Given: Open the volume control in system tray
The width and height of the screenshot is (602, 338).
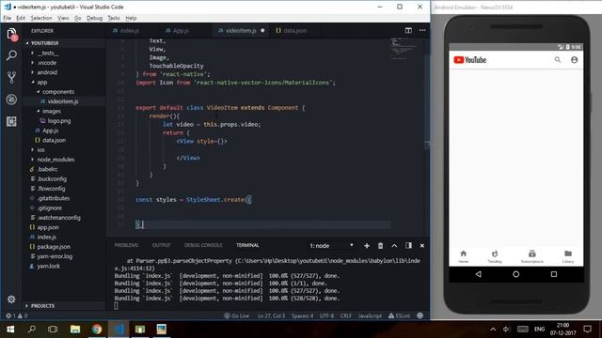Looking at the screenshot, I should [x=506, y=330].
